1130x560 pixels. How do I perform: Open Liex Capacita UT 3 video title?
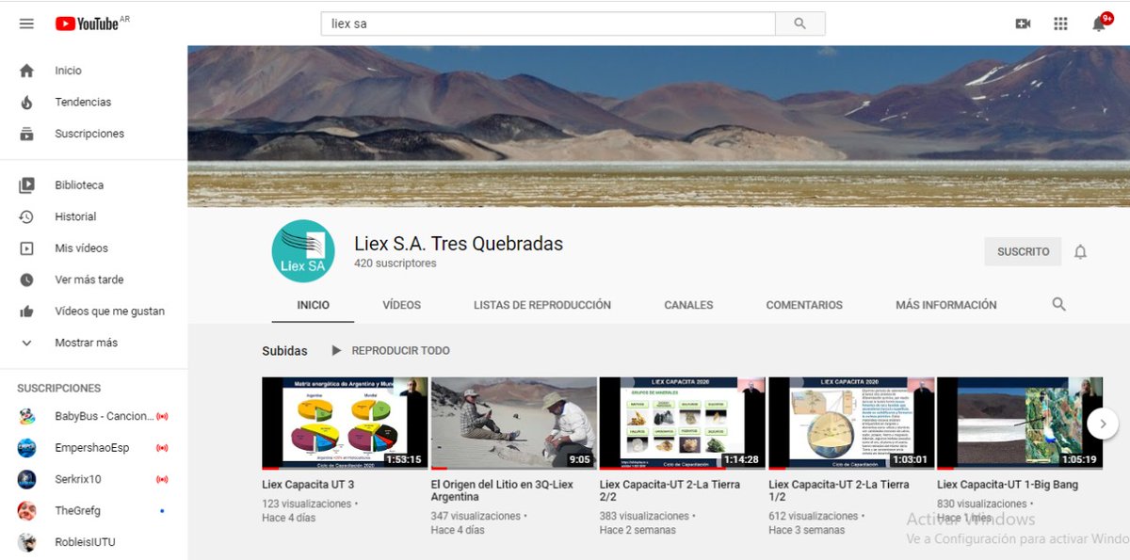point(308,485)
